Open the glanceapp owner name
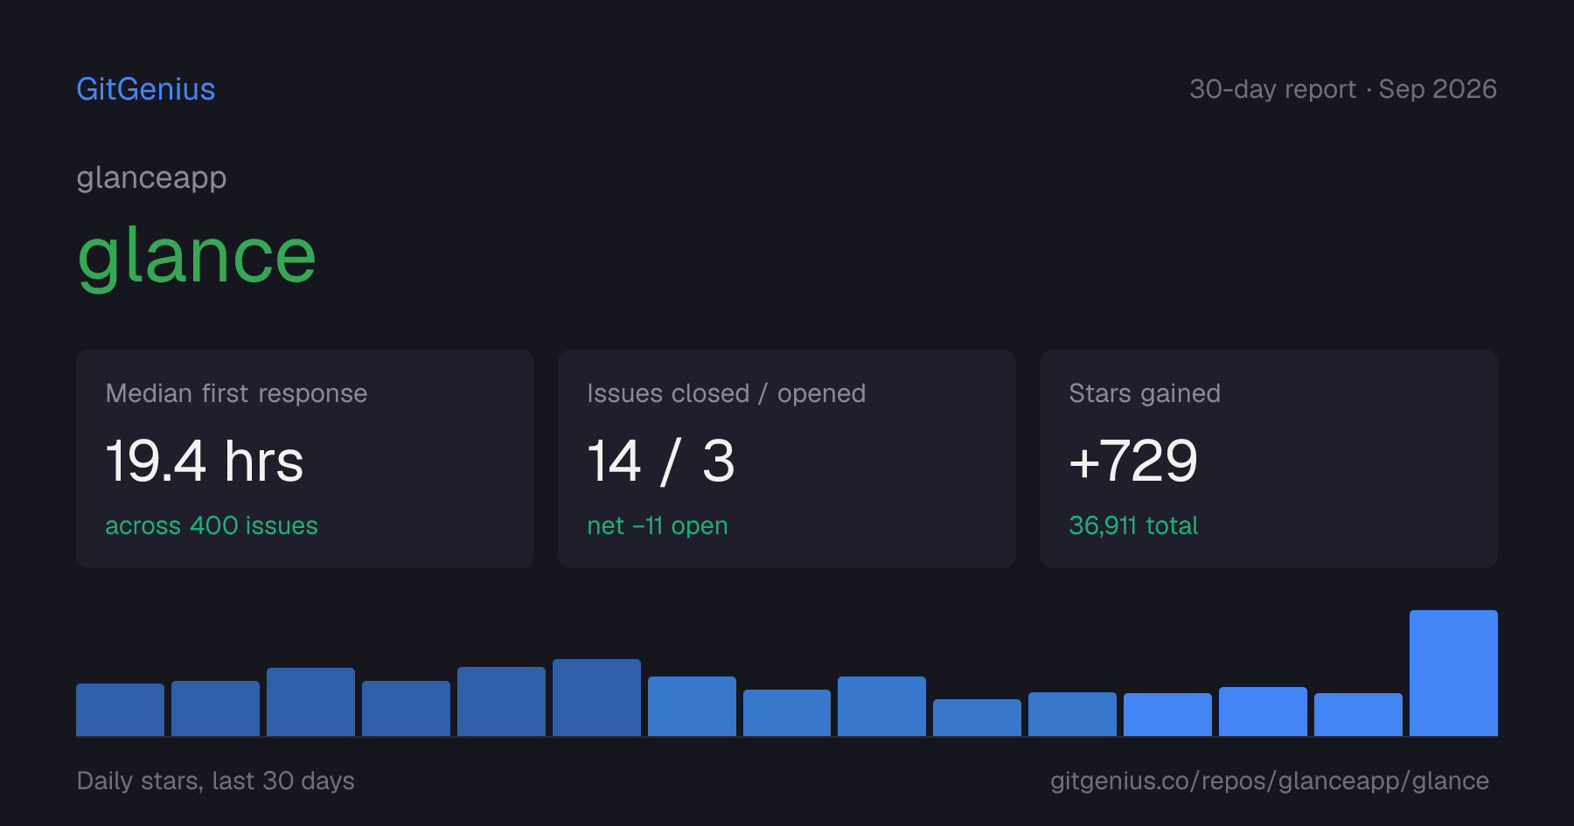 coord(151,177)
